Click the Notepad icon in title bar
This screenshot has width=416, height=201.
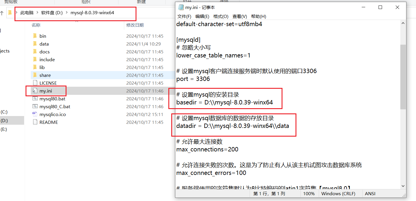click(x=181, y=7)
